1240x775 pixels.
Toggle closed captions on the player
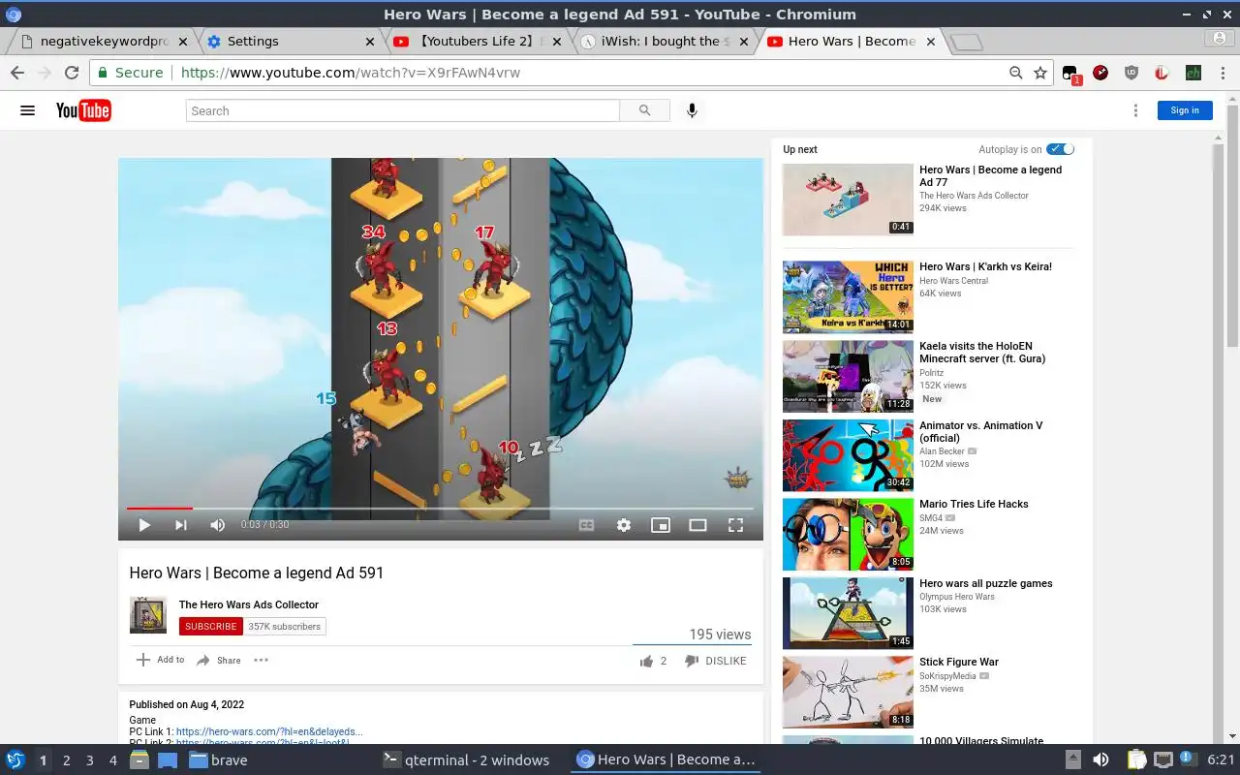coord(586,525)
